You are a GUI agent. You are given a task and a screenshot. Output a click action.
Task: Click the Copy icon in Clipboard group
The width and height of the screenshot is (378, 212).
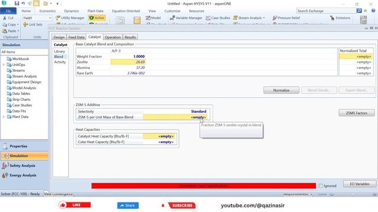(5, 25)
